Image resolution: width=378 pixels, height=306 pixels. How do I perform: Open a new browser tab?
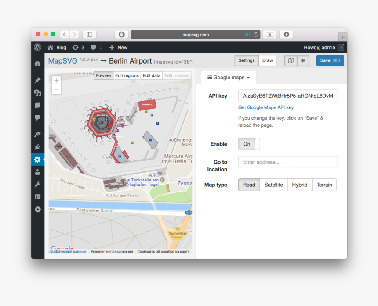point(342,37)
